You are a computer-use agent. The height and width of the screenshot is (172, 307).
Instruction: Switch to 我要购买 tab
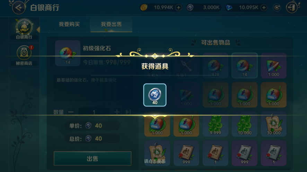tap(69, 24)
